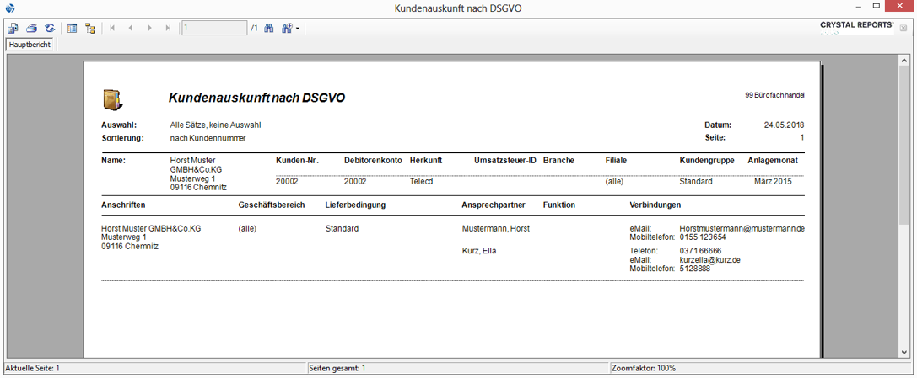Jump to the last page
The width and height of the screenshot is (917, 378).
168,29
